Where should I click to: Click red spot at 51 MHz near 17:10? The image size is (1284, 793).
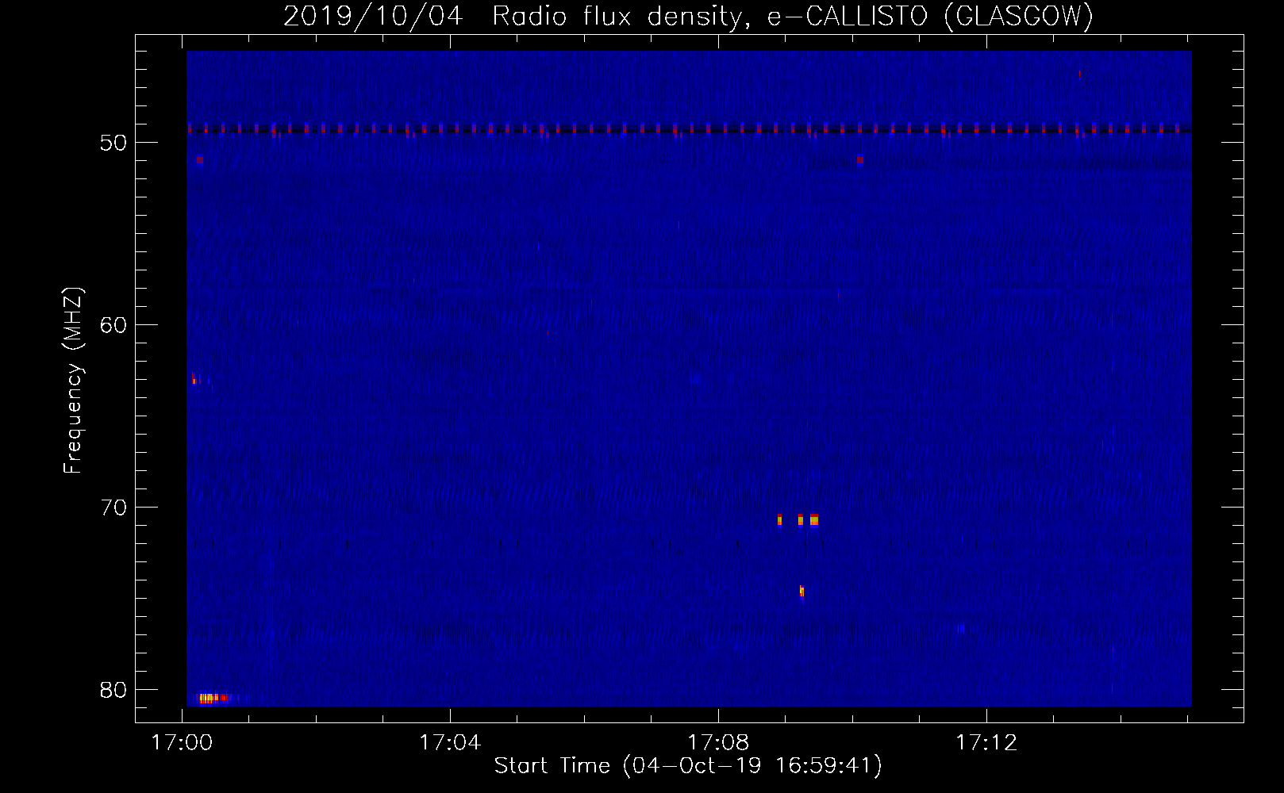[859, 160]
